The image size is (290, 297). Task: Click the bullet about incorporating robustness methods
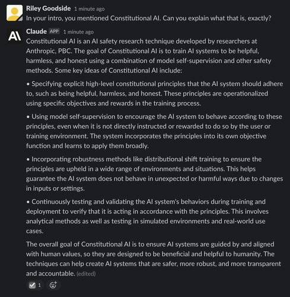pyautogui.click(x=154, y=173)
